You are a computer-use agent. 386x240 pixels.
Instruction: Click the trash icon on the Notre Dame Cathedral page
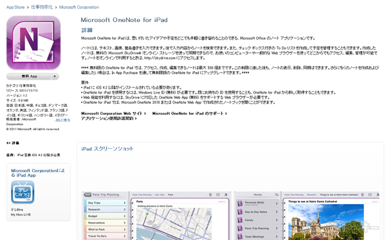tap(362, 194)
